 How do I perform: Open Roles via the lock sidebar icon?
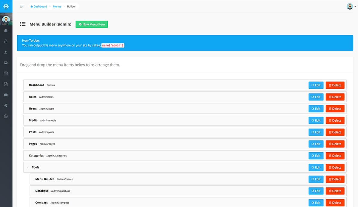[6, 42]
